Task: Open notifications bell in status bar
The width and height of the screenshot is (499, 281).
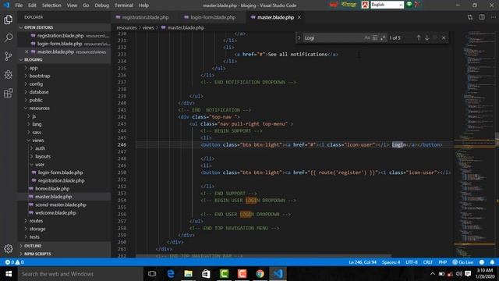Action: tap(492, 262)
